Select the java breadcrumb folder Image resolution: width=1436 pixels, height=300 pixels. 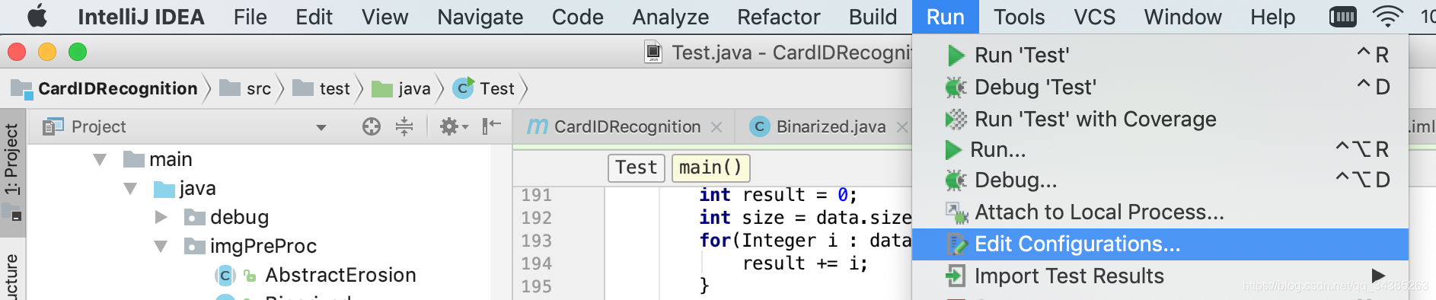401,88
